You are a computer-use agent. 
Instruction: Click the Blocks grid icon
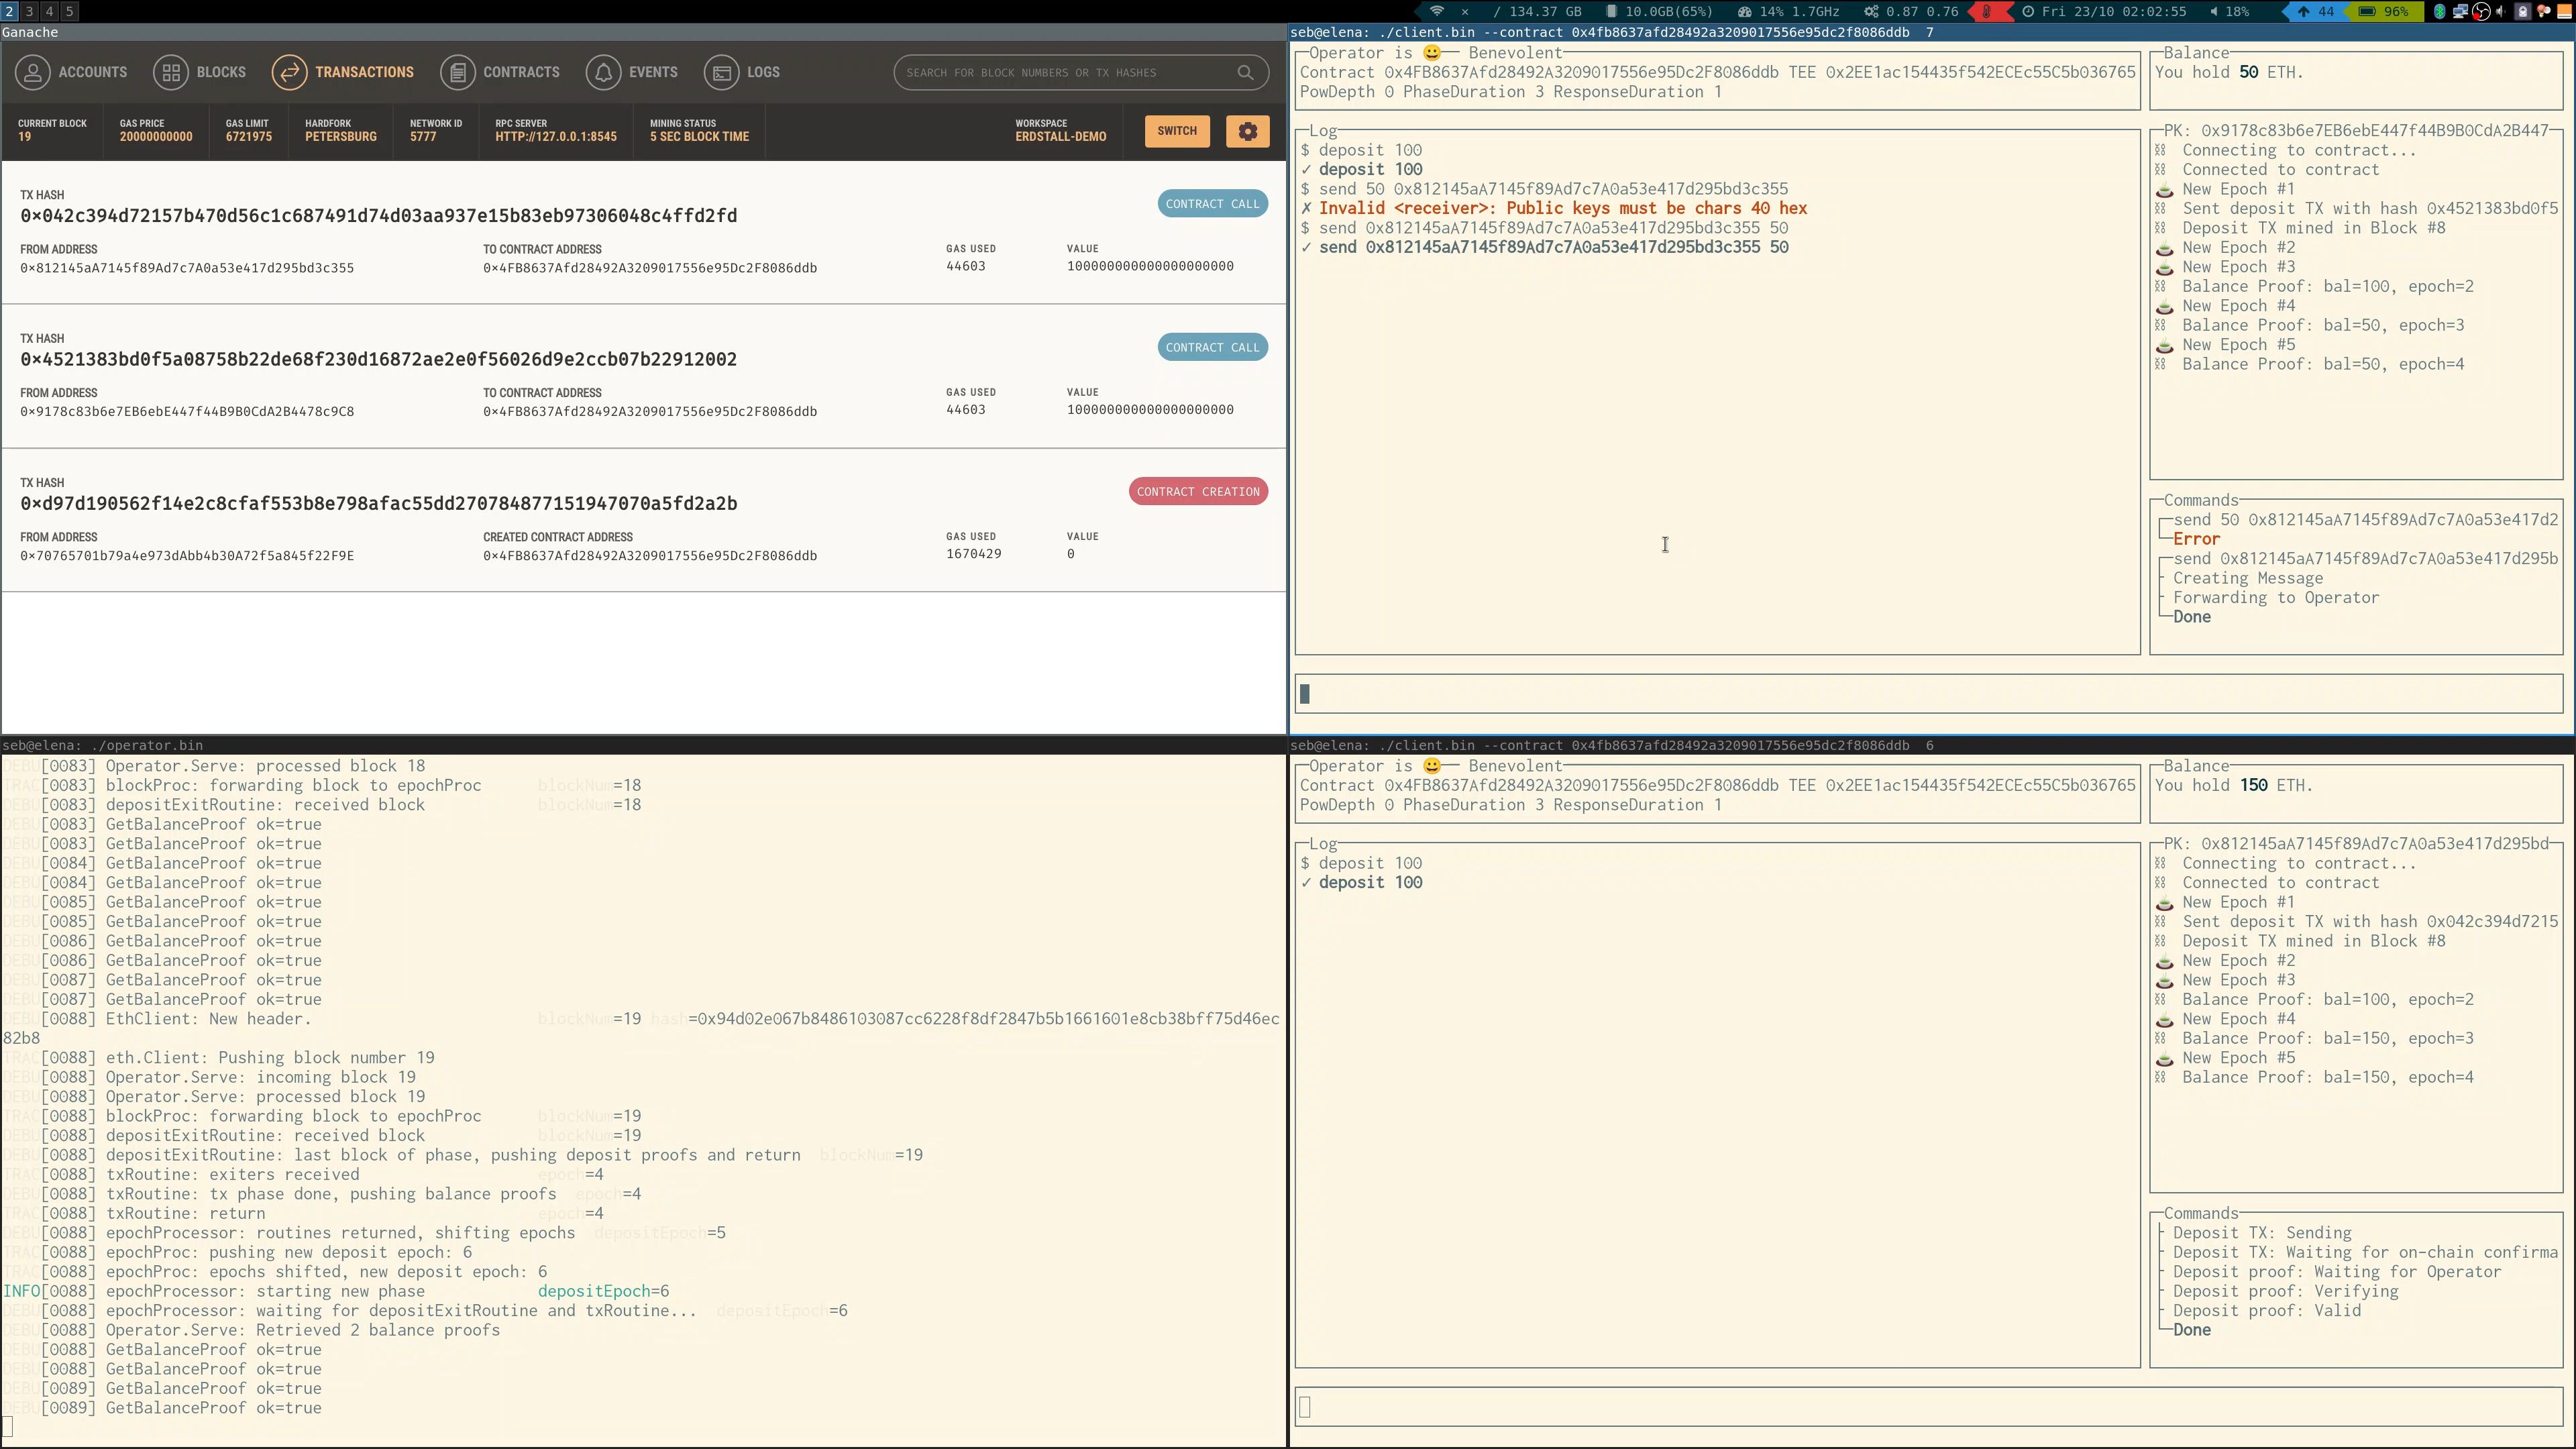tap(171, 72)
